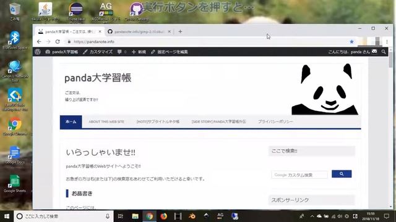Open the taskbar clock and date
This screenshot has height=222, width=396.
pyautogui.click(x=370, y=216)
